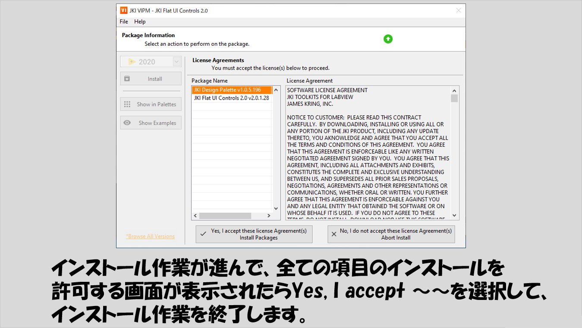Click the VI app icon in title bar
This screenshot has height=328, width=582.
click(123, 10)
